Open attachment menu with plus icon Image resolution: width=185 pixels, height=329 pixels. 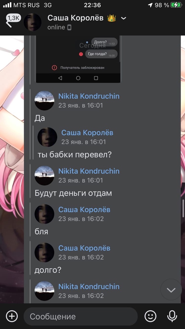pos(12,316)
